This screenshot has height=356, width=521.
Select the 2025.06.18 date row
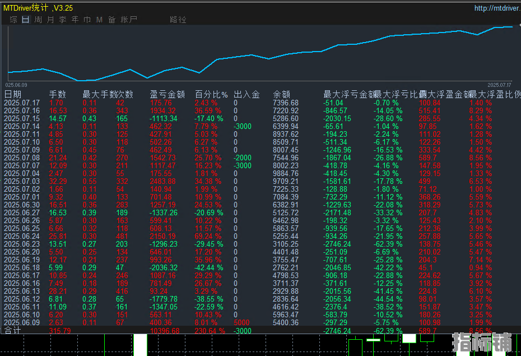[22, 267]
